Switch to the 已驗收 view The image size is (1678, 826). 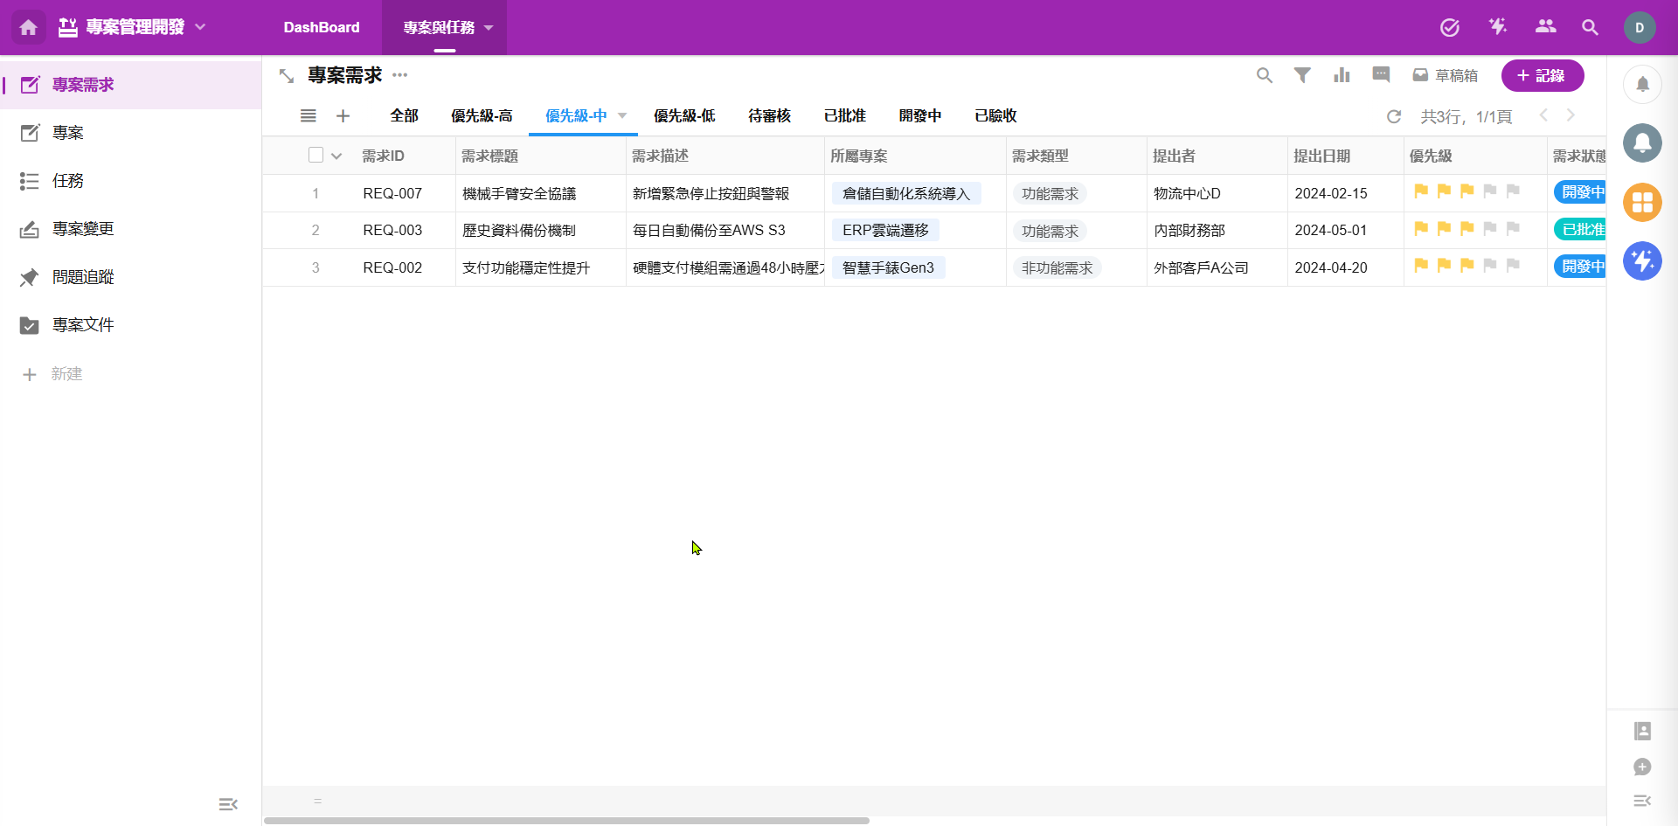[995, 115]
